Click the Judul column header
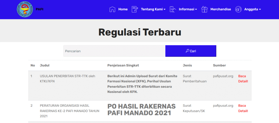This screenshot has height=123, width=279. tap(44, 65)
